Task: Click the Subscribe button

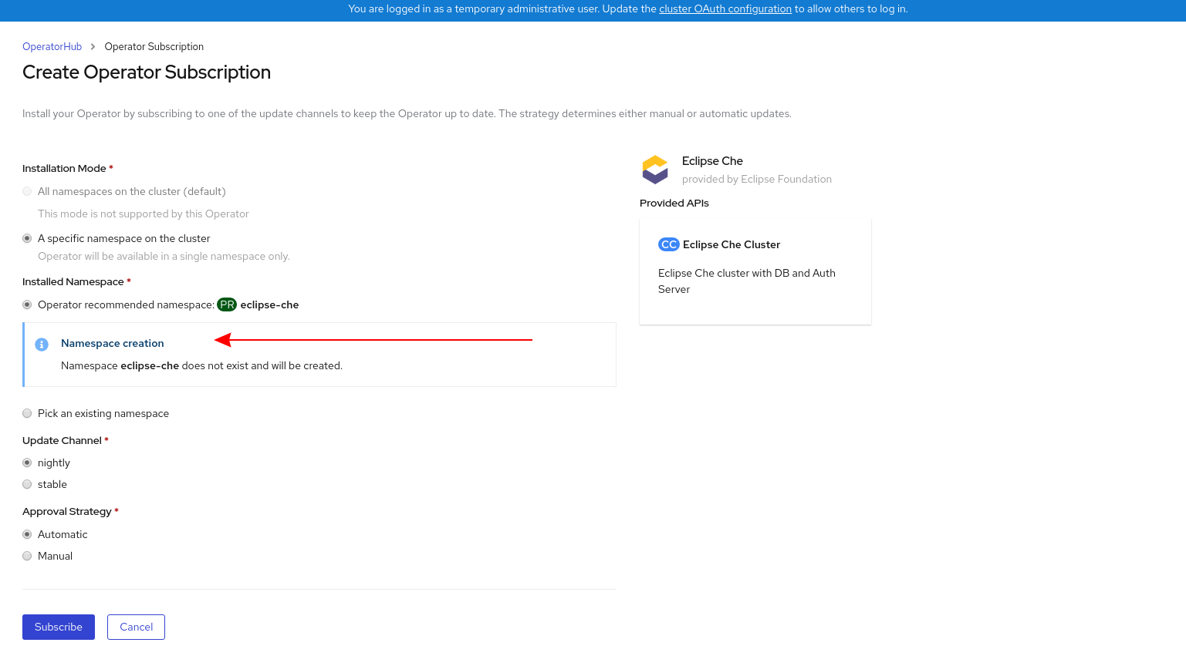Action: (59, 627)
